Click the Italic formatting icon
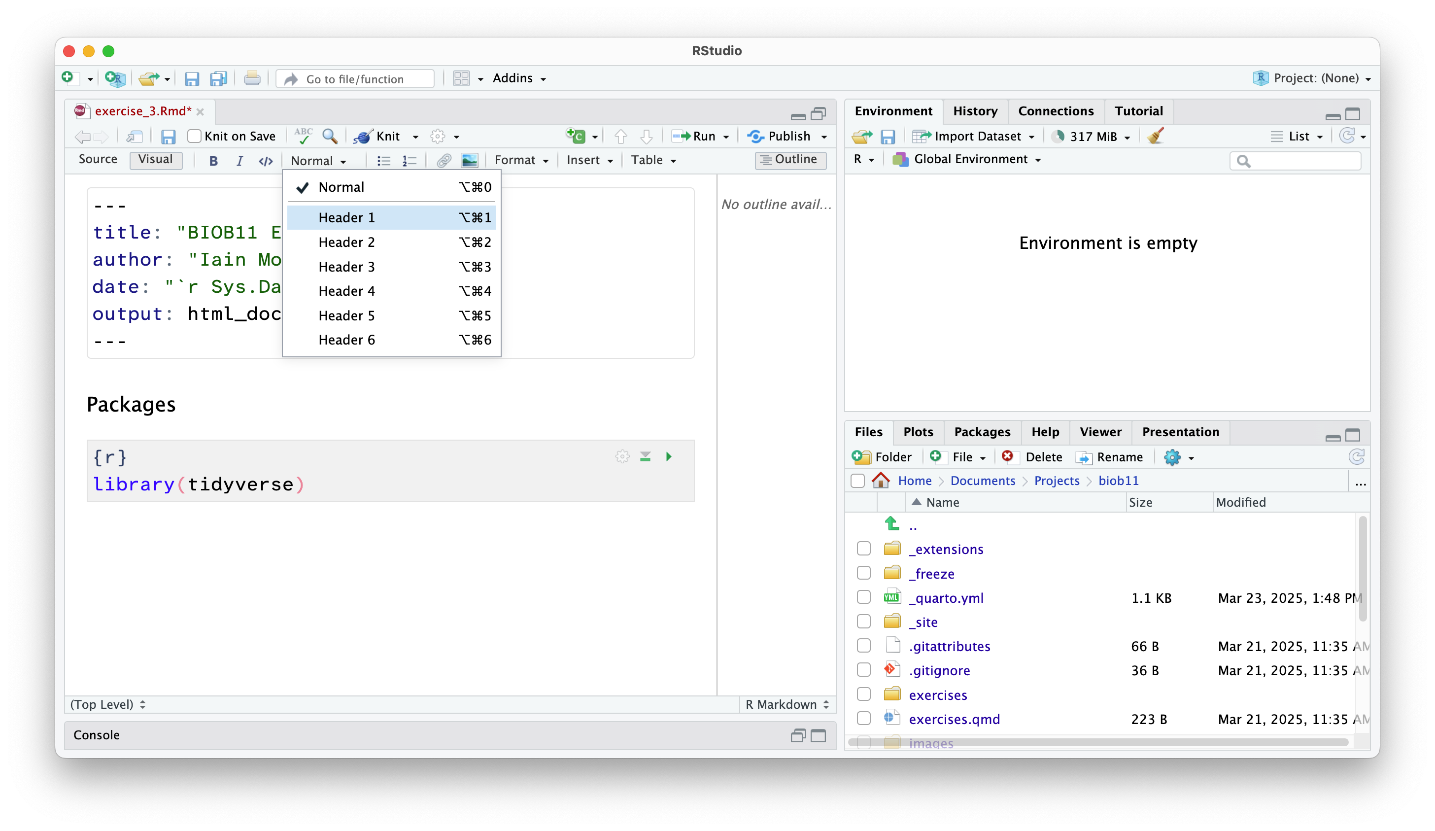 click(x=239, y=161)
